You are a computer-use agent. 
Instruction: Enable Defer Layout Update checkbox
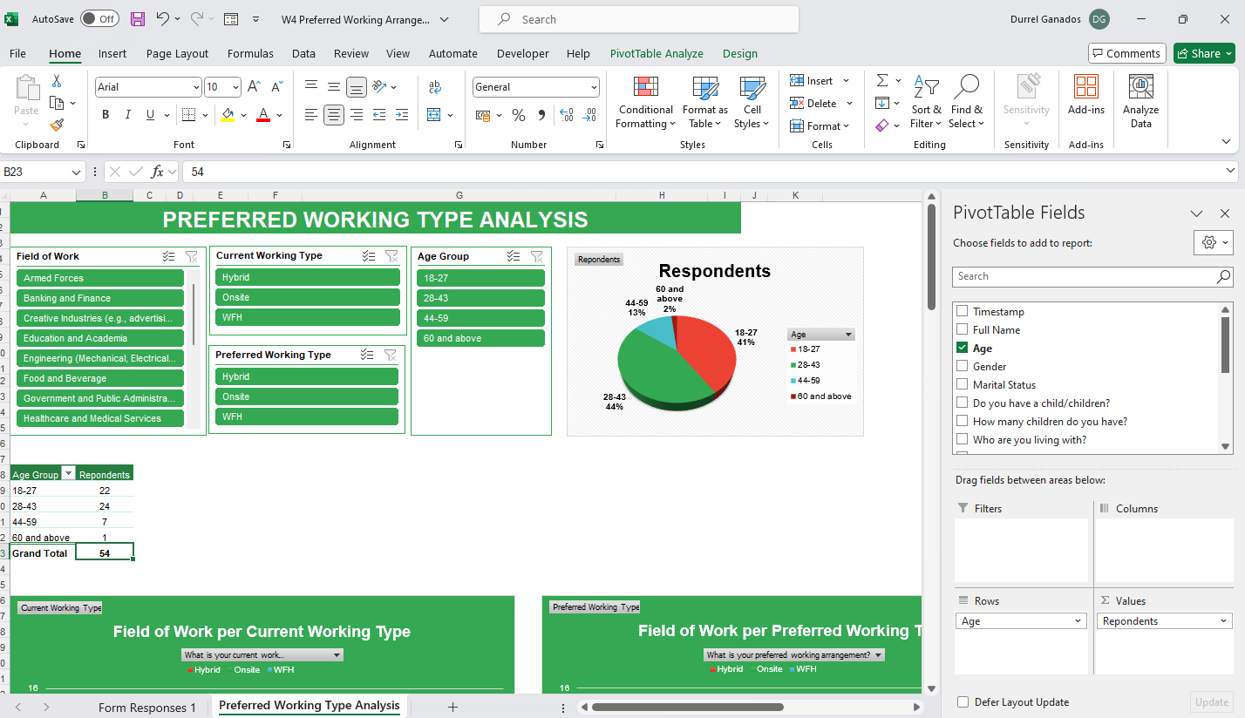pos(963,702)
